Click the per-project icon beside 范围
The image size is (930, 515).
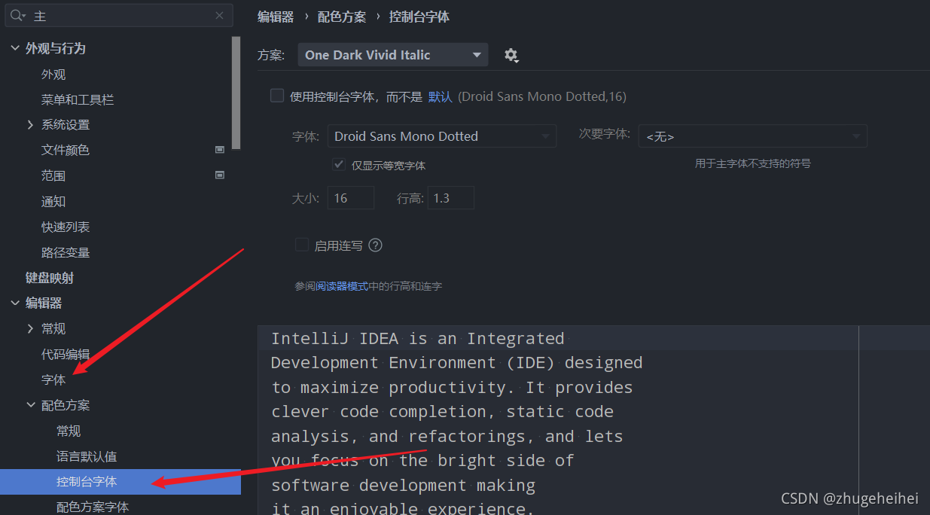pyautogui.click(x=220, y=175)
